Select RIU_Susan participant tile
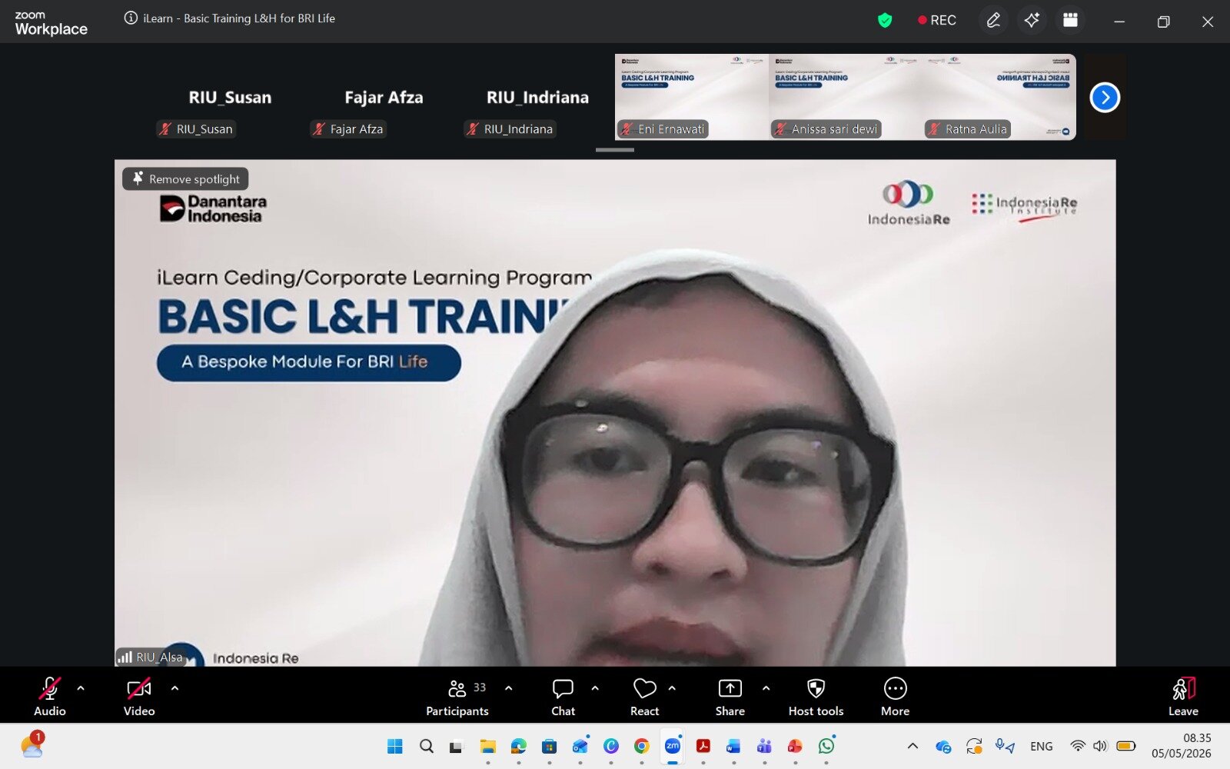The width and height of the screenshot is (1230, 769). click(231, 98)
